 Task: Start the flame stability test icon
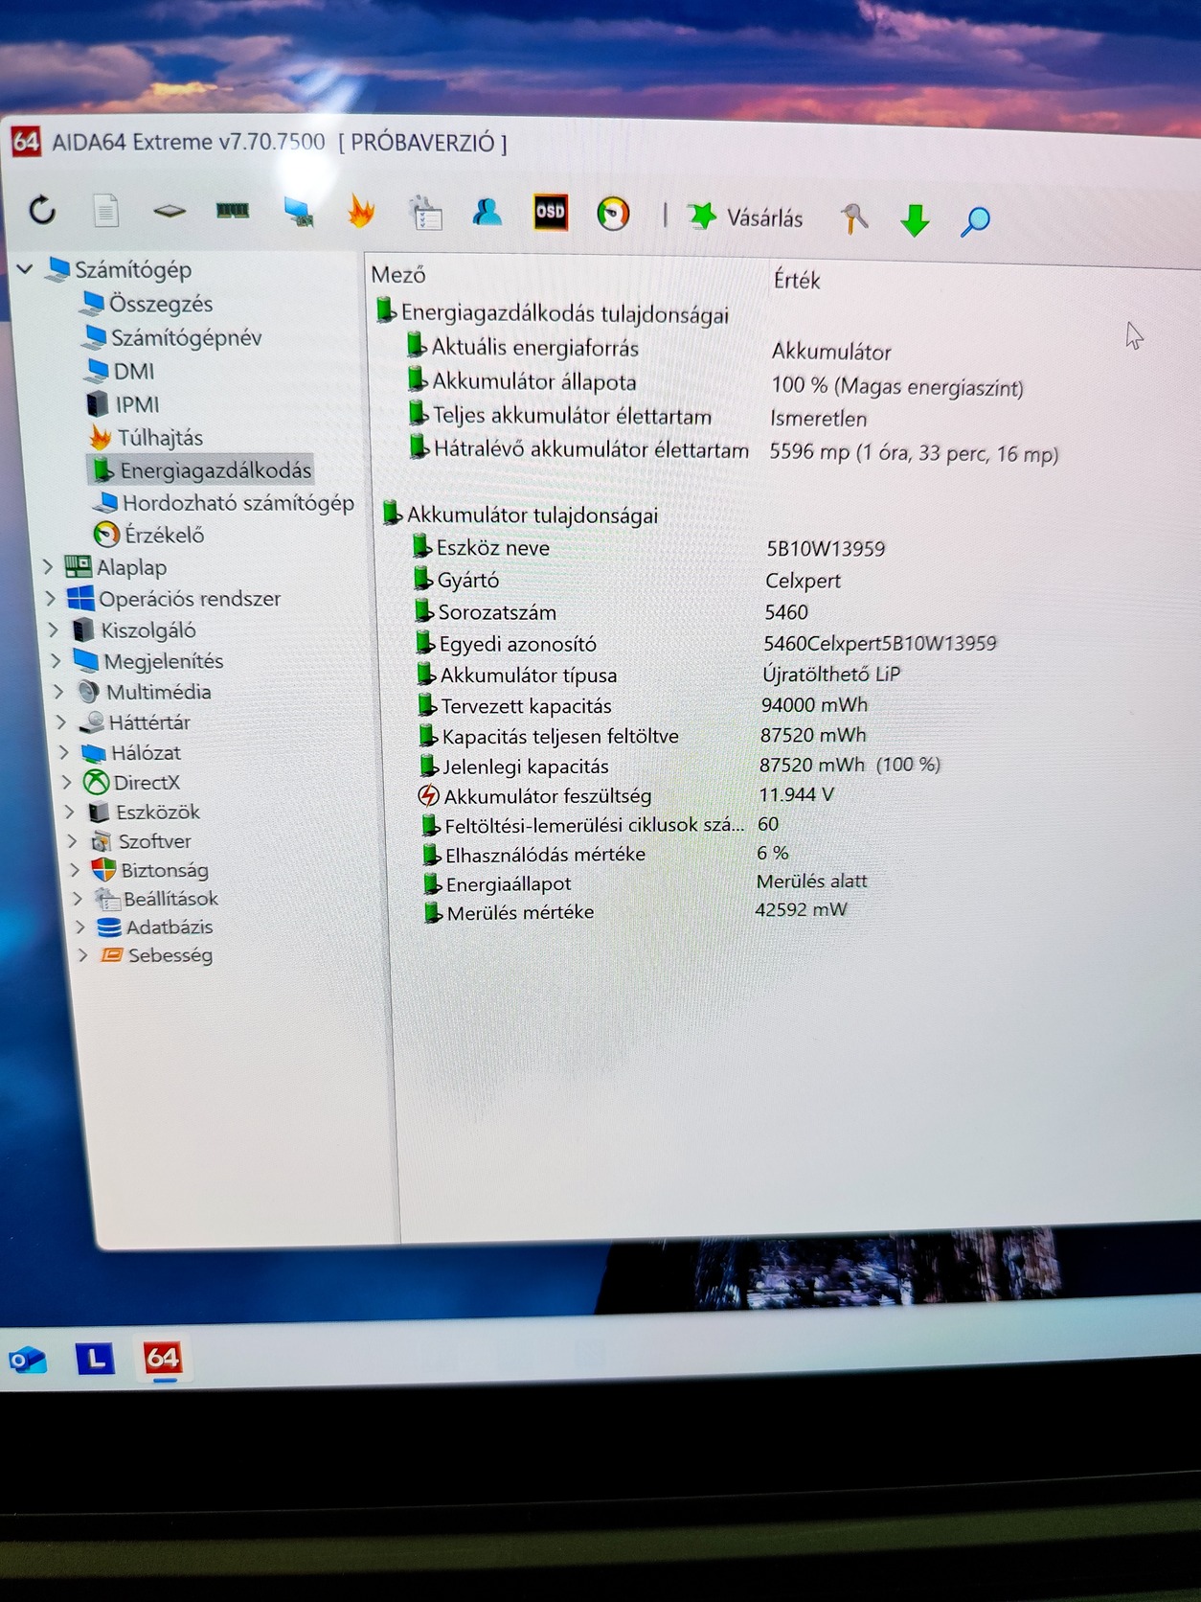361,211
